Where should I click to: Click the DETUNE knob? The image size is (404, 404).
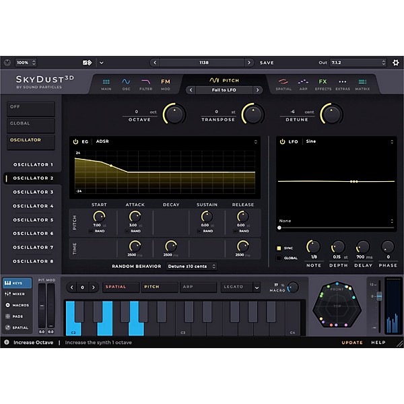[x=331, y=114]
